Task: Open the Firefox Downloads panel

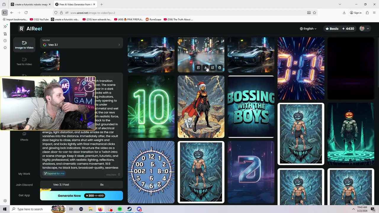Action: (x=344, y=13)
